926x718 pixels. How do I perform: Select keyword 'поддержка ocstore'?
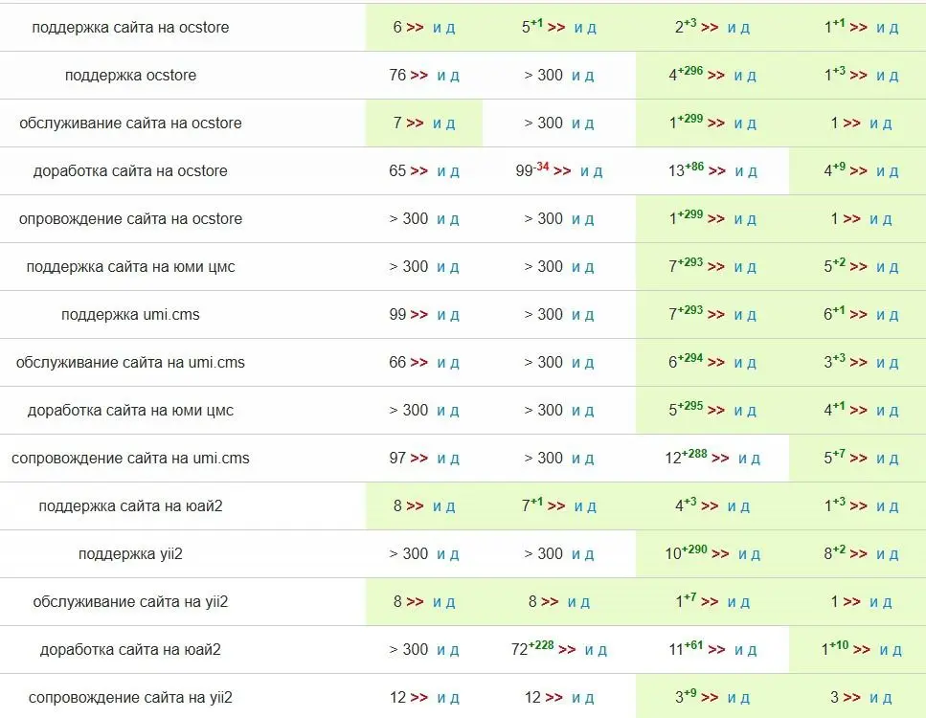pos(130,75)
